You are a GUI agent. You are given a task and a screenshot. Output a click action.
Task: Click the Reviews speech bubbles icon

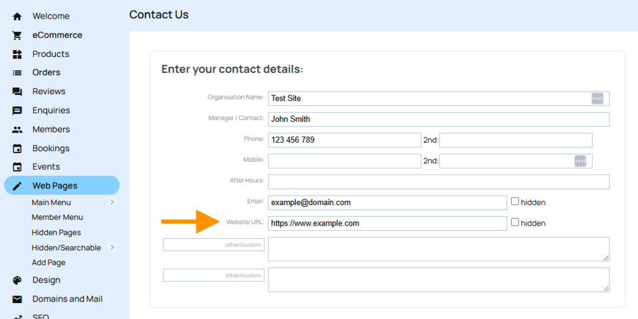tap(17, 92)
